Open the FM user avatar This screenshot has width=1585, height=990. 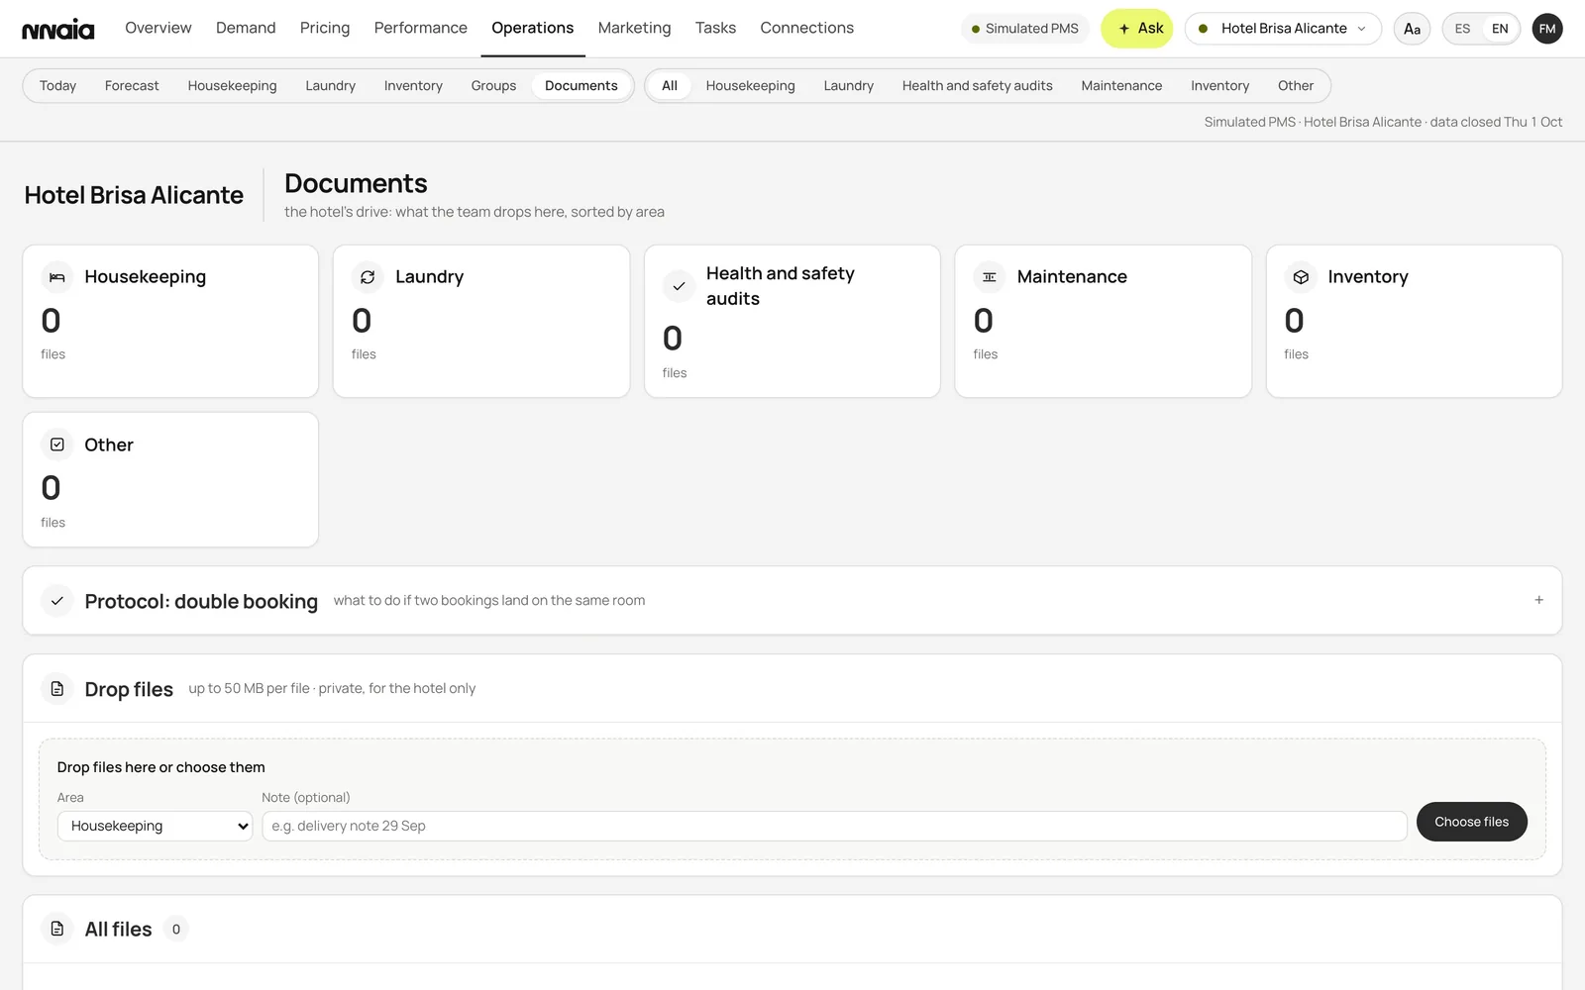(1547, 29)
